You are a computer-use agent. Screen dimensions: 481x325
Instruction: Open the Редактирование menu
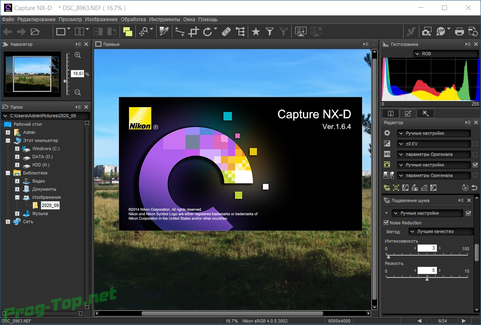(36, 19)
